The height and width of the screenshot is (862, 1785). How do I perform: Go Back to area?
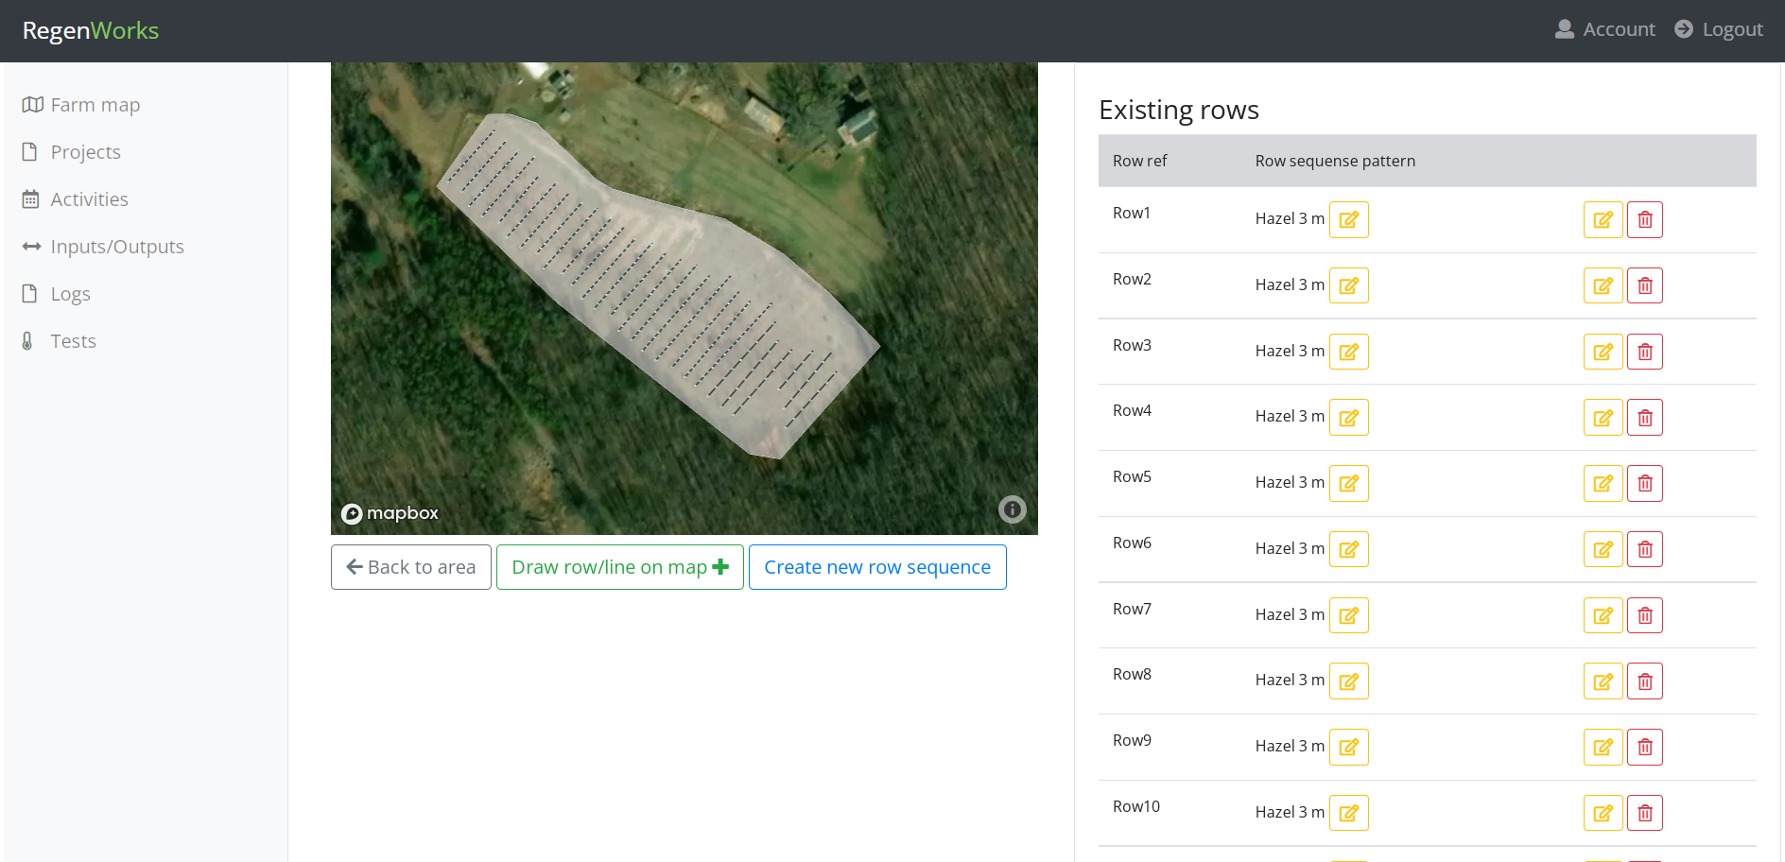pyautogui.click(x=410, y=566)
